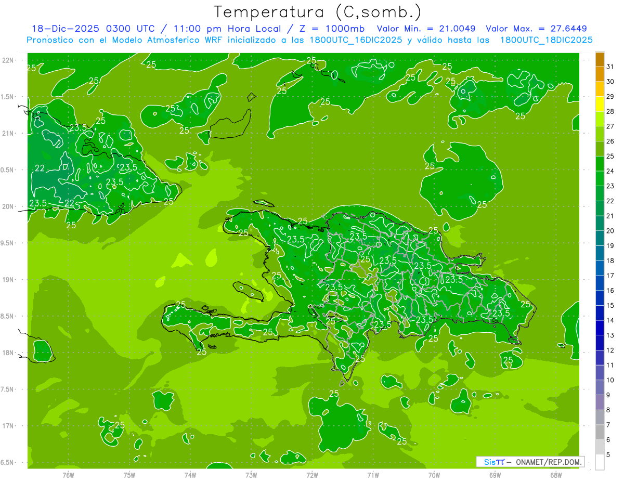Click the longitude label '75W'

click(x=129, y=475)
